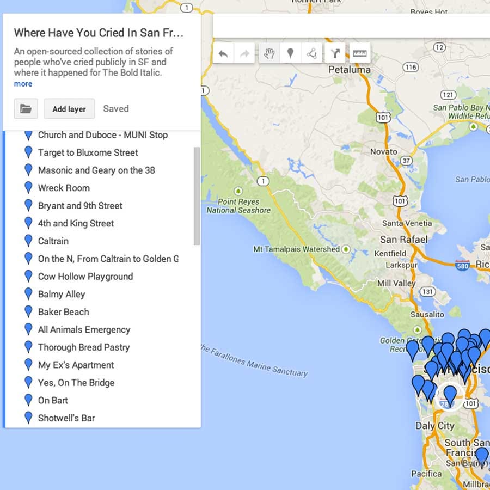Image resolution: width=490 pixels, height=490 pixels.
Task: Click the pin icon next to Wreck Room
Action: pos(28,188)
